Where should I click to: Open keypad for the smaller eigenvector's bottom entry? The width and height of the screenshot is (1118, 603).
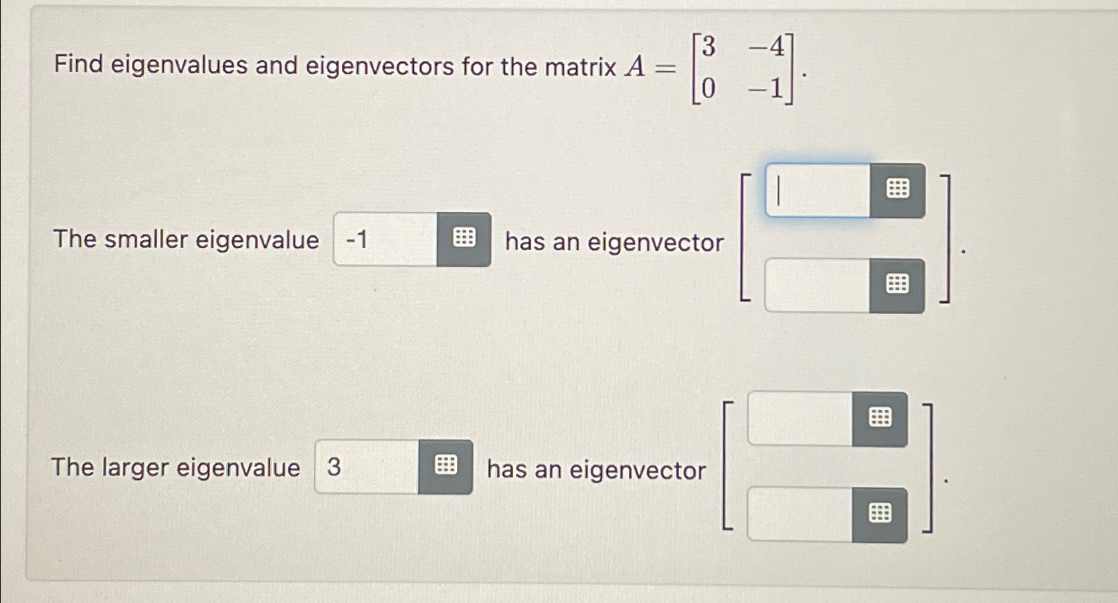pos(899,285)
